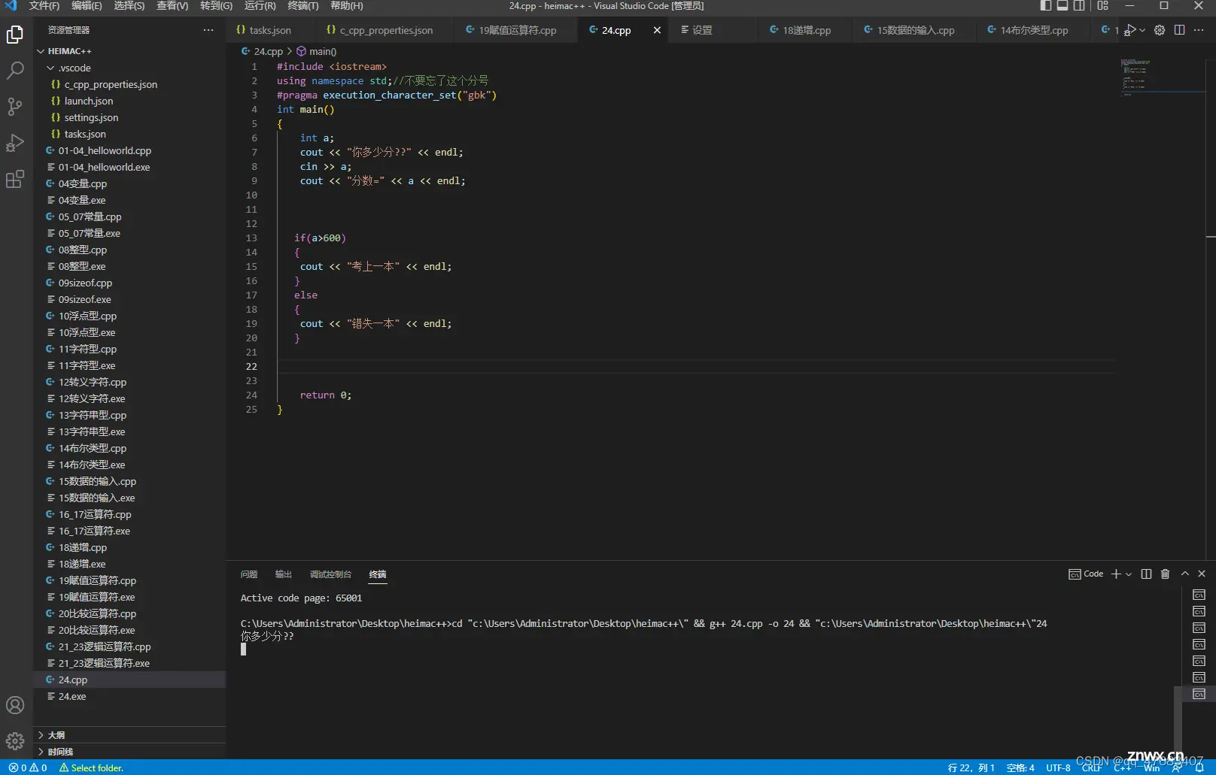Change language mode C++ in status bar
This screenshot has height=775, width=1216.
click(x=1122, y=767)
